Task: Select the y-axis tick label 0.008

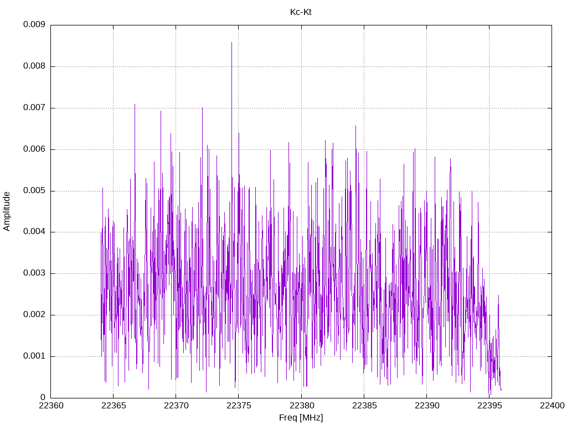Action: coord(34,66)
